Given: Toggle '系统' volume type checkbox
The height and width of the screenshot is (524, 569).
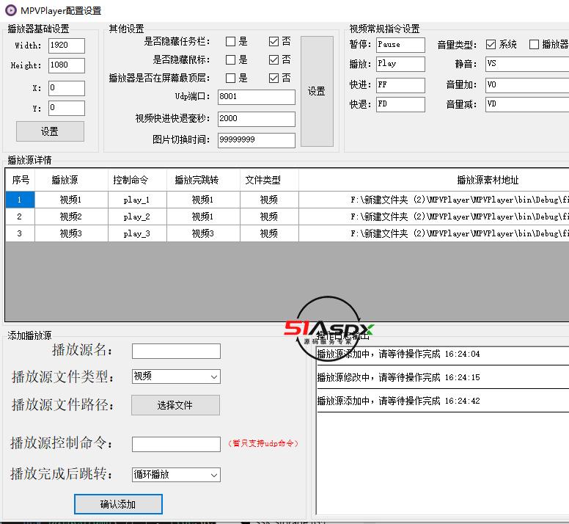Looking at the screenshot, I should tap(491, 44).
